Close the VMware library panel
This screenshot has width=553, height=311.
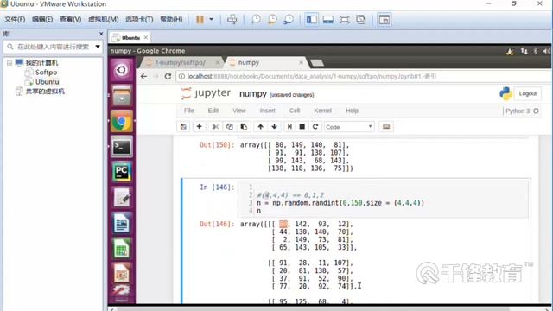point(101,34)
